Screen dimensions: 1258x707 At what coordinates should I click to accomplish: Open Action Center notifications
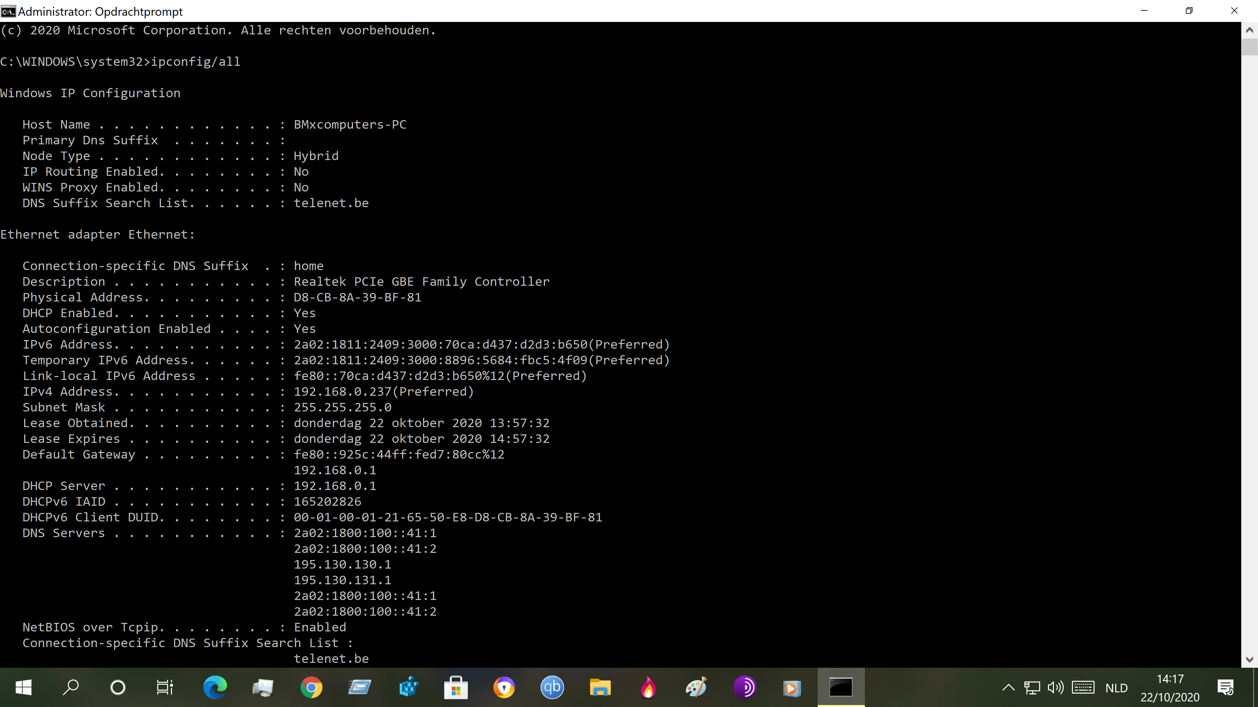1226,687
